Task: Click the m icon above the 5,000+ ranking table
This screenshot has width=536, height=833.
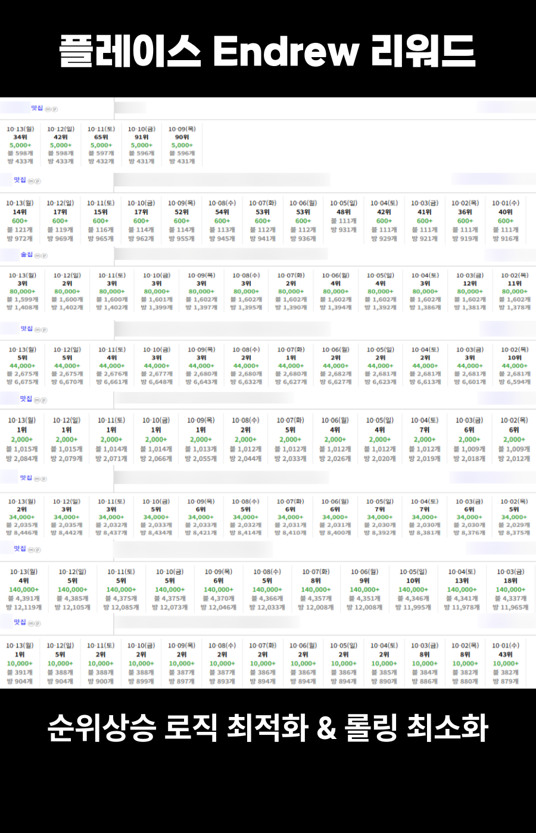Action: (x=48, y=109)
